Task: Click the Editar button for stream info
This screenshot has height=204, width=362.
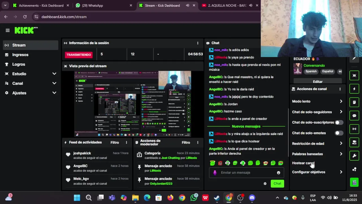Action: (x=318, y=82)
